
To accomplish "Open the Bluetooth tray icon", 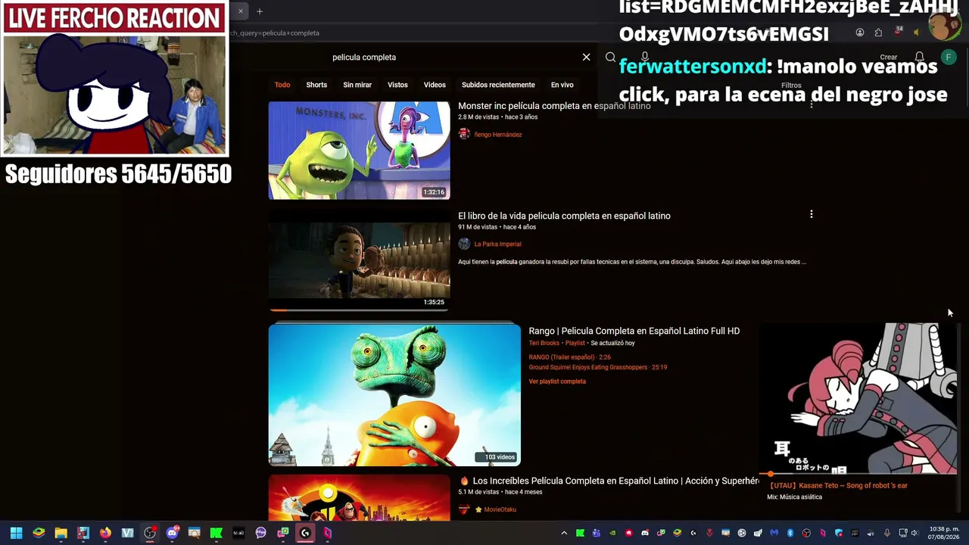I will [x=790, y=533].
